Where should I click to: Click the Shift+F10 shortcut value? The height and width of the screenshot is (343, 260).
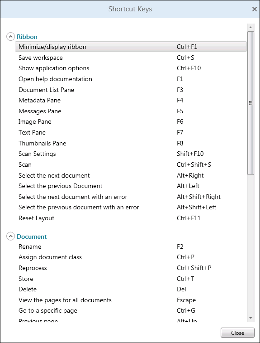[x=190, y=154]
